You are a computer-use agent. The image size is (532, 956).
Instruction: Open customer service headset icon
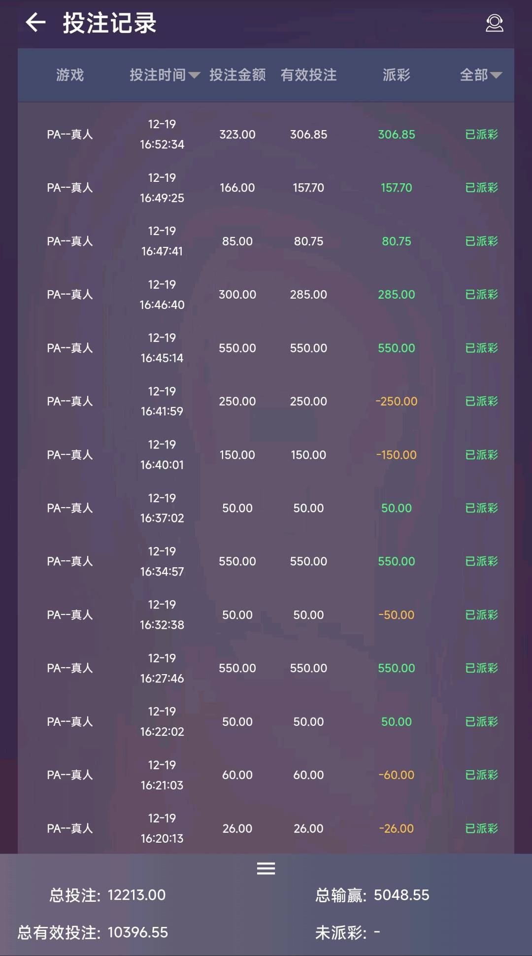[x=494, y=23]
